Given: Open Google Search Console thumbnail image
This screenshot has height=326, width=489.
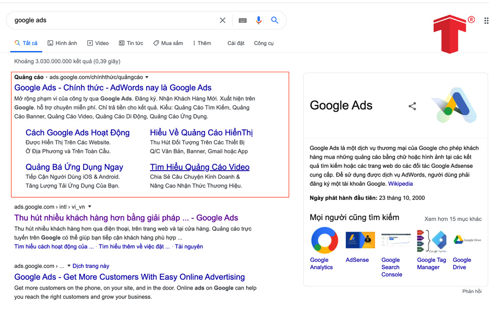Looking at the screenshot, I should (x=396, y=240).
